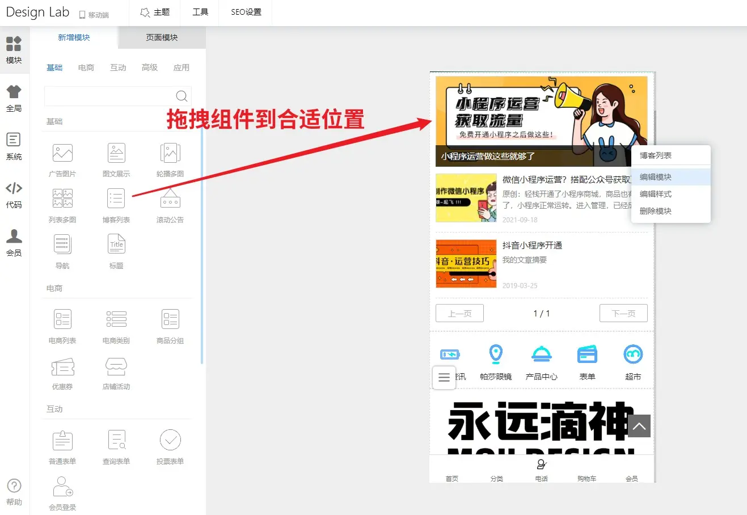This screenshot has height=515, width=747.
Task: Open the 代码 code sidebar panel
Action: [x=14, y=195]
